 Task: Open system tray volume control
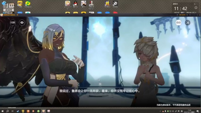point(173,111)
